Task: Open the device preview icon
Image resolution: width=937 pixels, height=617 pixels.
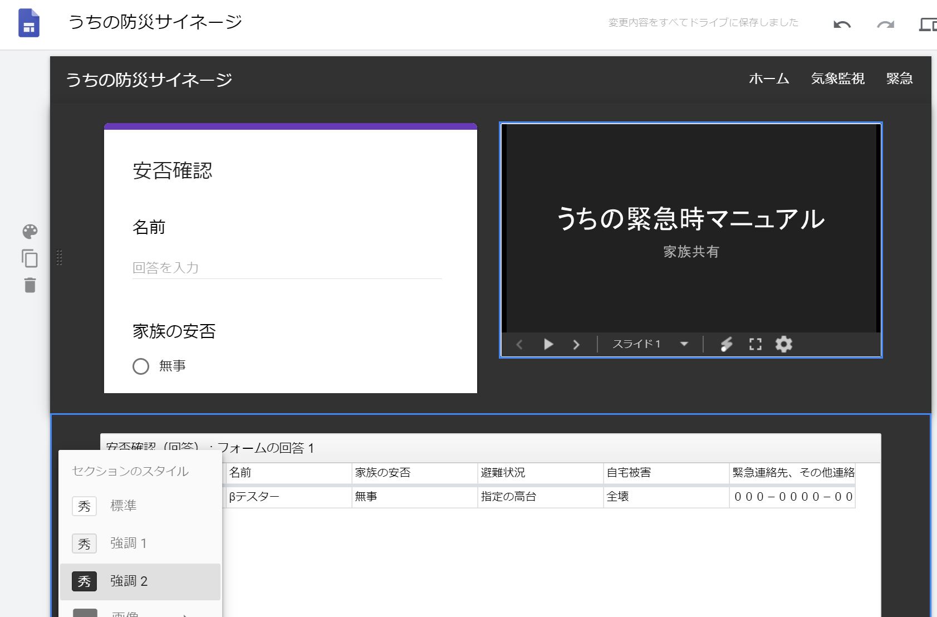Action: (x=927, y=25)
